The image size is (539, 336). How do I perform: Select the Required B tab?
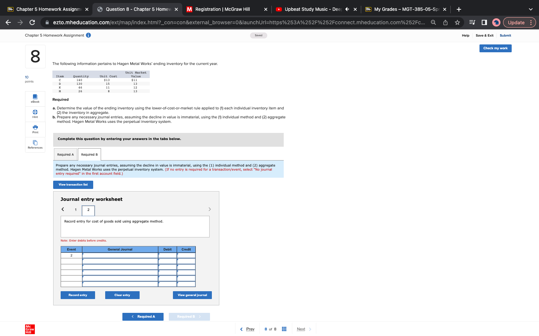click(x=89, y=155)
